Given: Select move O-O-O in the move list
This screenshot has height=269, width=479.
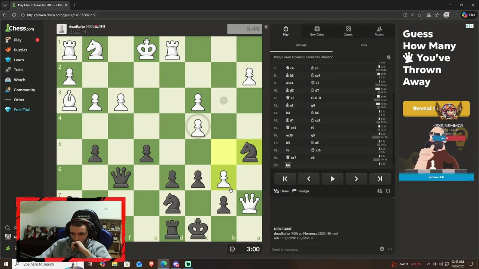Looking at the screenshot, I should [x=316, y=98].
